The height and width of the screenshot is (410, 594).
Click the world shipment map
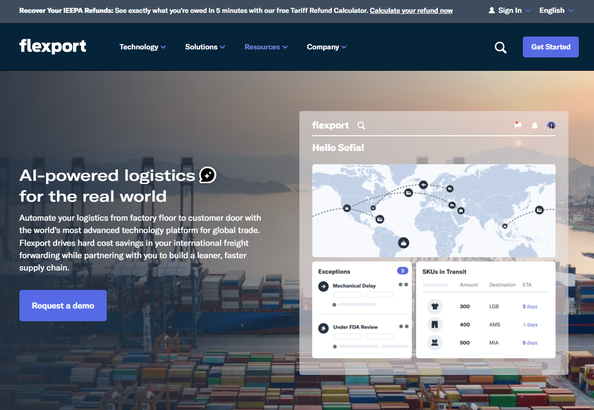[x=434, y=211]
